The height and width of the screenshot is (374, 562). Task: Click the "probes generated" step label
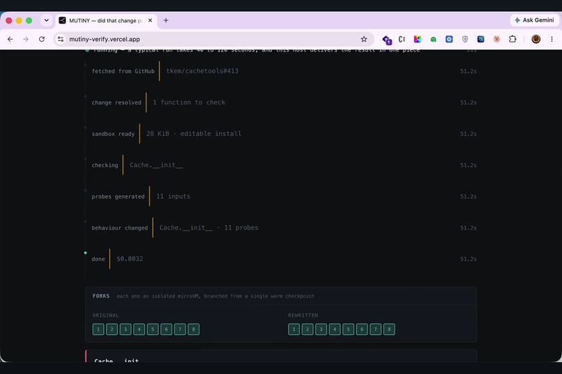coord(118,196)
